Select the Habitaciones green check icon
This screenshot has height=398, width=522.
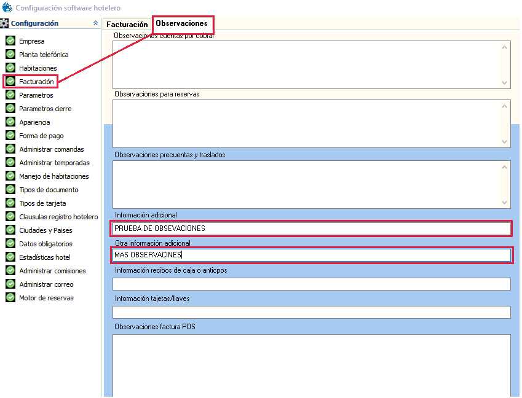(x=10, y=68)
